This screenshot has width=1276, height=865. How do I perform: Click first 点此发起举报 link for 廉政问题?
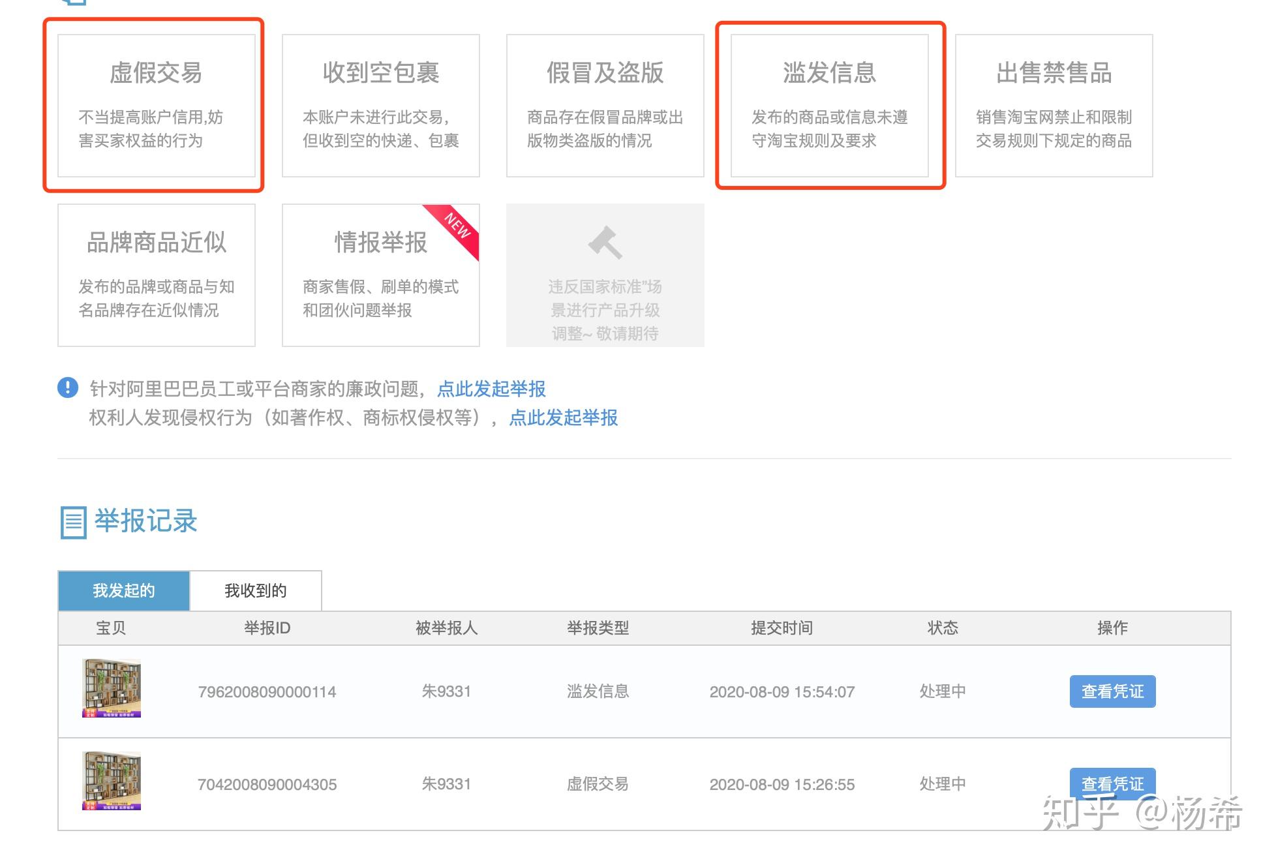(x=491, y=389)
